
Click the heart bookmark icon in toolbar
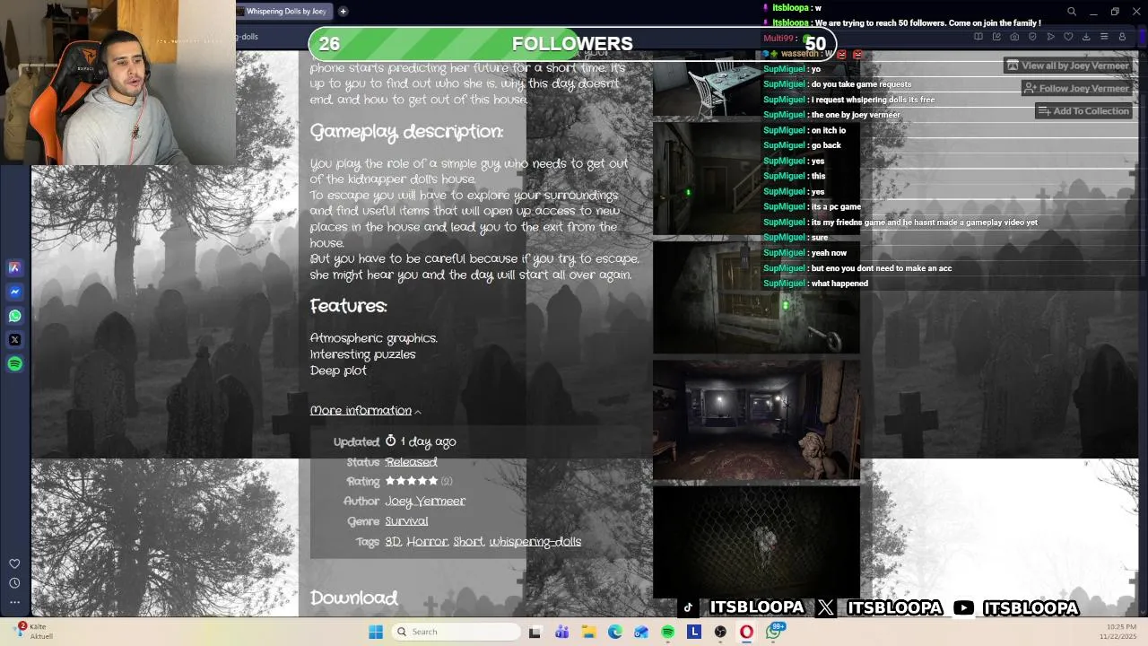click(x=1068, y=37)
